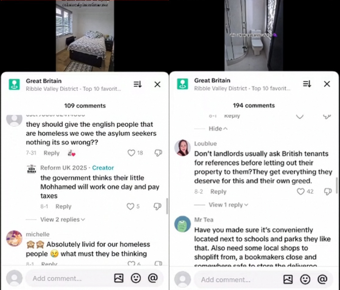The image size is (340, 290).
Task: Open Loublue's profile picture
Action: 182,148
